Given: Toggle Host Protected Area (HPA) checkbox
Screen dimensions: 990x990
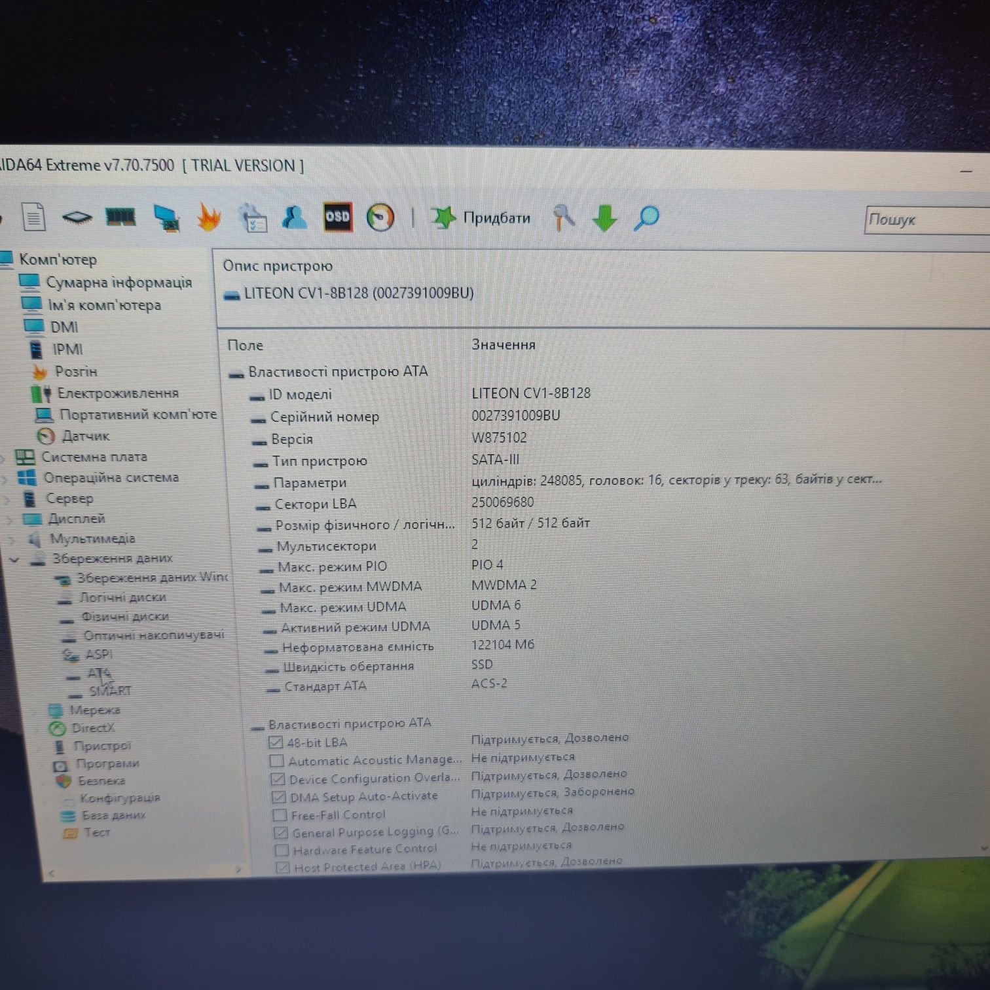Looking at the screenshot, I should pyautogui.click(x=283, y=867).
